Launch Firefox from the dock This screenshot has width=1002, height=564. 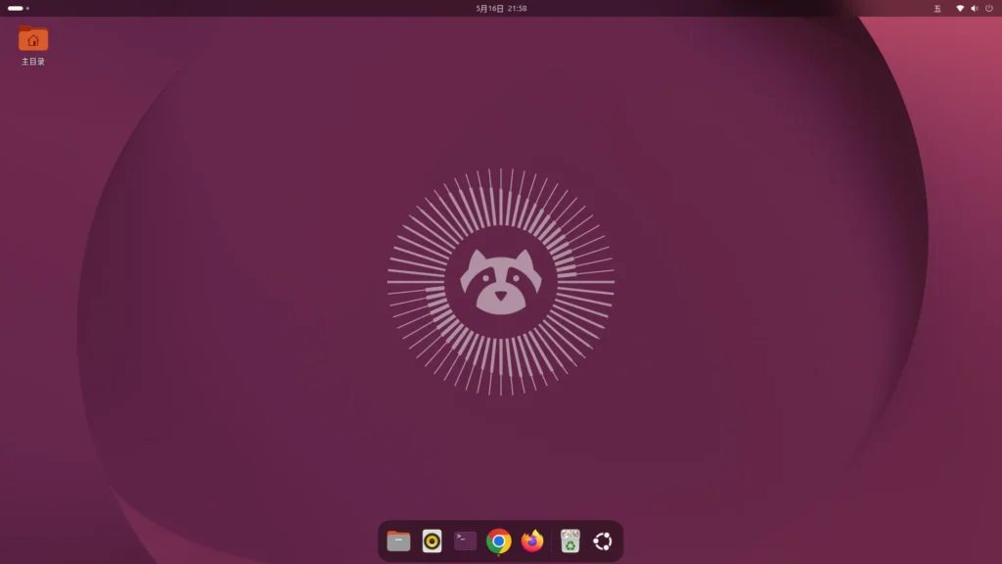pyautogui.click(x=532, y=540)
